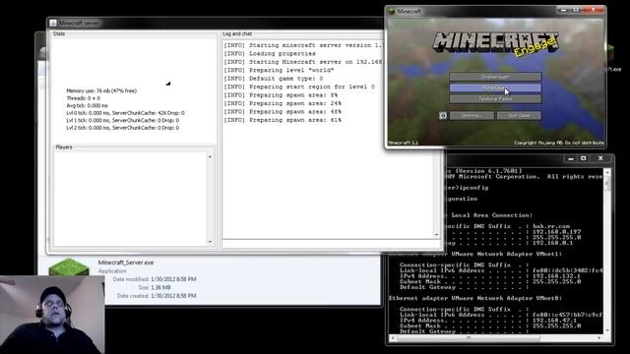Click Quit Game in Minecraft
The height and width of the screenshot is (354, 630).
pos(519,116)
